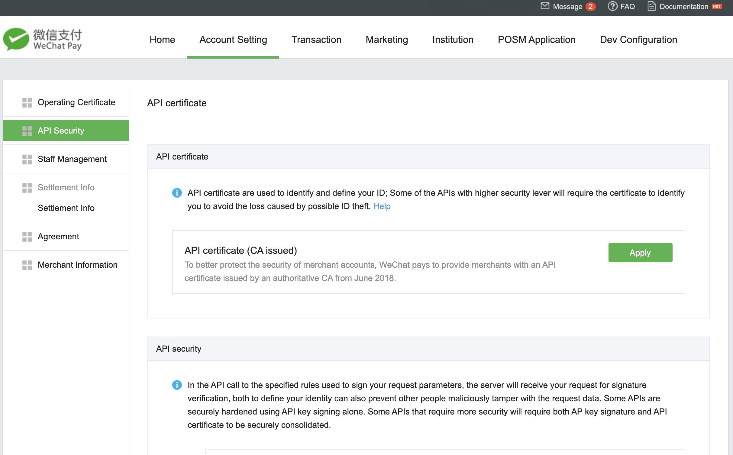The image size is (733, 455).
Task: Open the Settlement Info sub-item
Action: [66, 208]
